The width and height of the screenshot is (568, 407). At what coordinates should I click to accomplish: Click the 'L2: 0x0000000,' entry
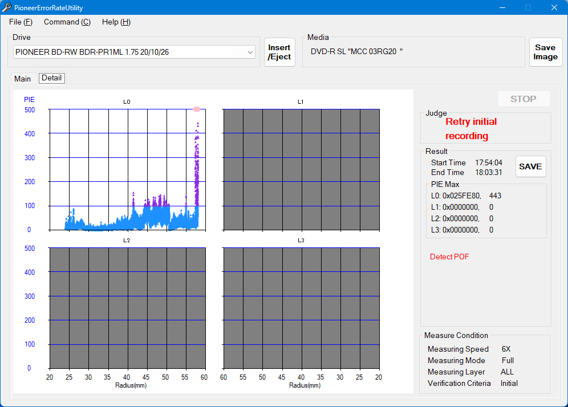[455, 218]
